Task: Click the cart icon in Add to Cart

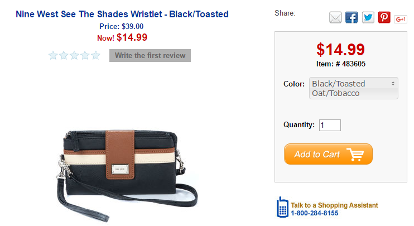Action: (355, 155)
